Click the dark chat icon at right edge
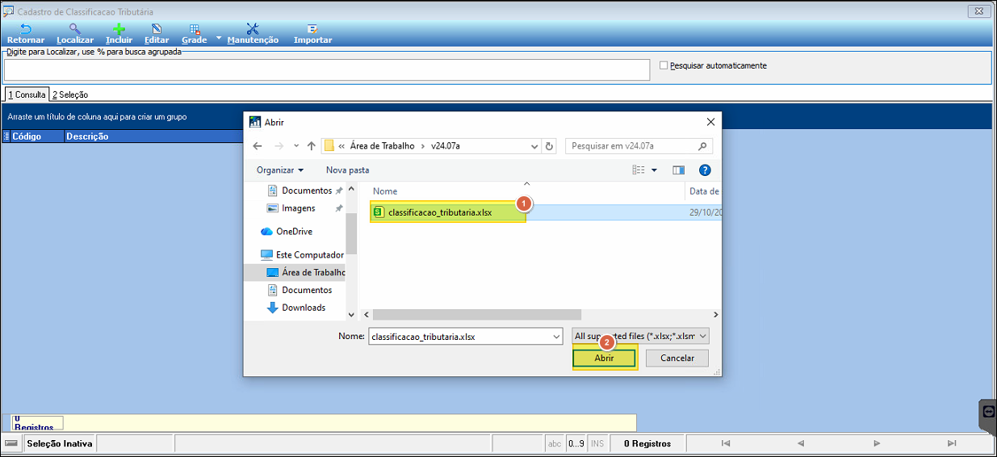997x457 pixels. tap(989, 411)
